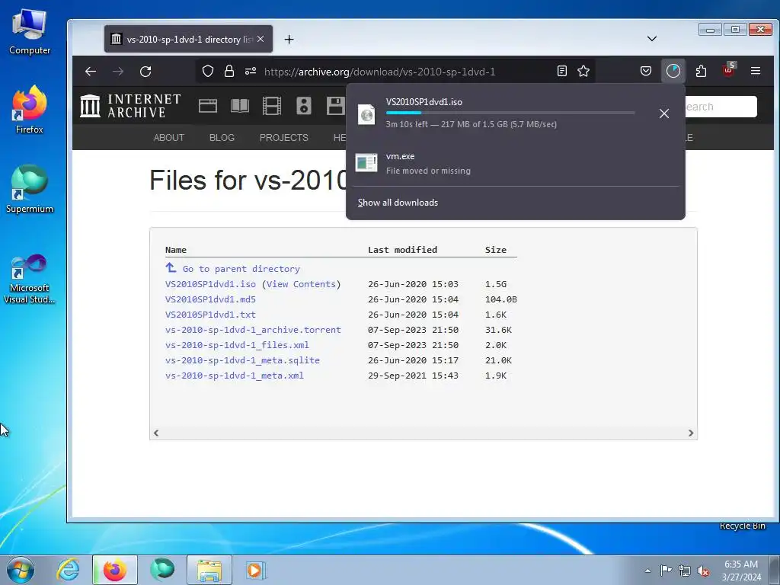Open site permissions icon in address bar
The image size is (780, 585).
251,71
